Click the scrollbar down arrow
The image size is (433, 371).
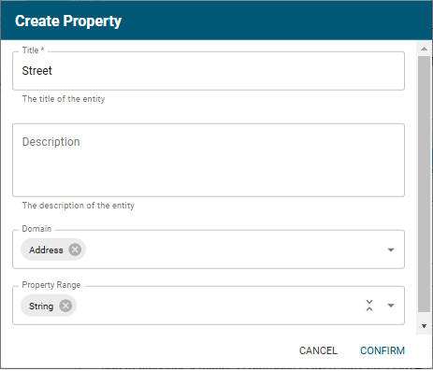tap(424, 326)
